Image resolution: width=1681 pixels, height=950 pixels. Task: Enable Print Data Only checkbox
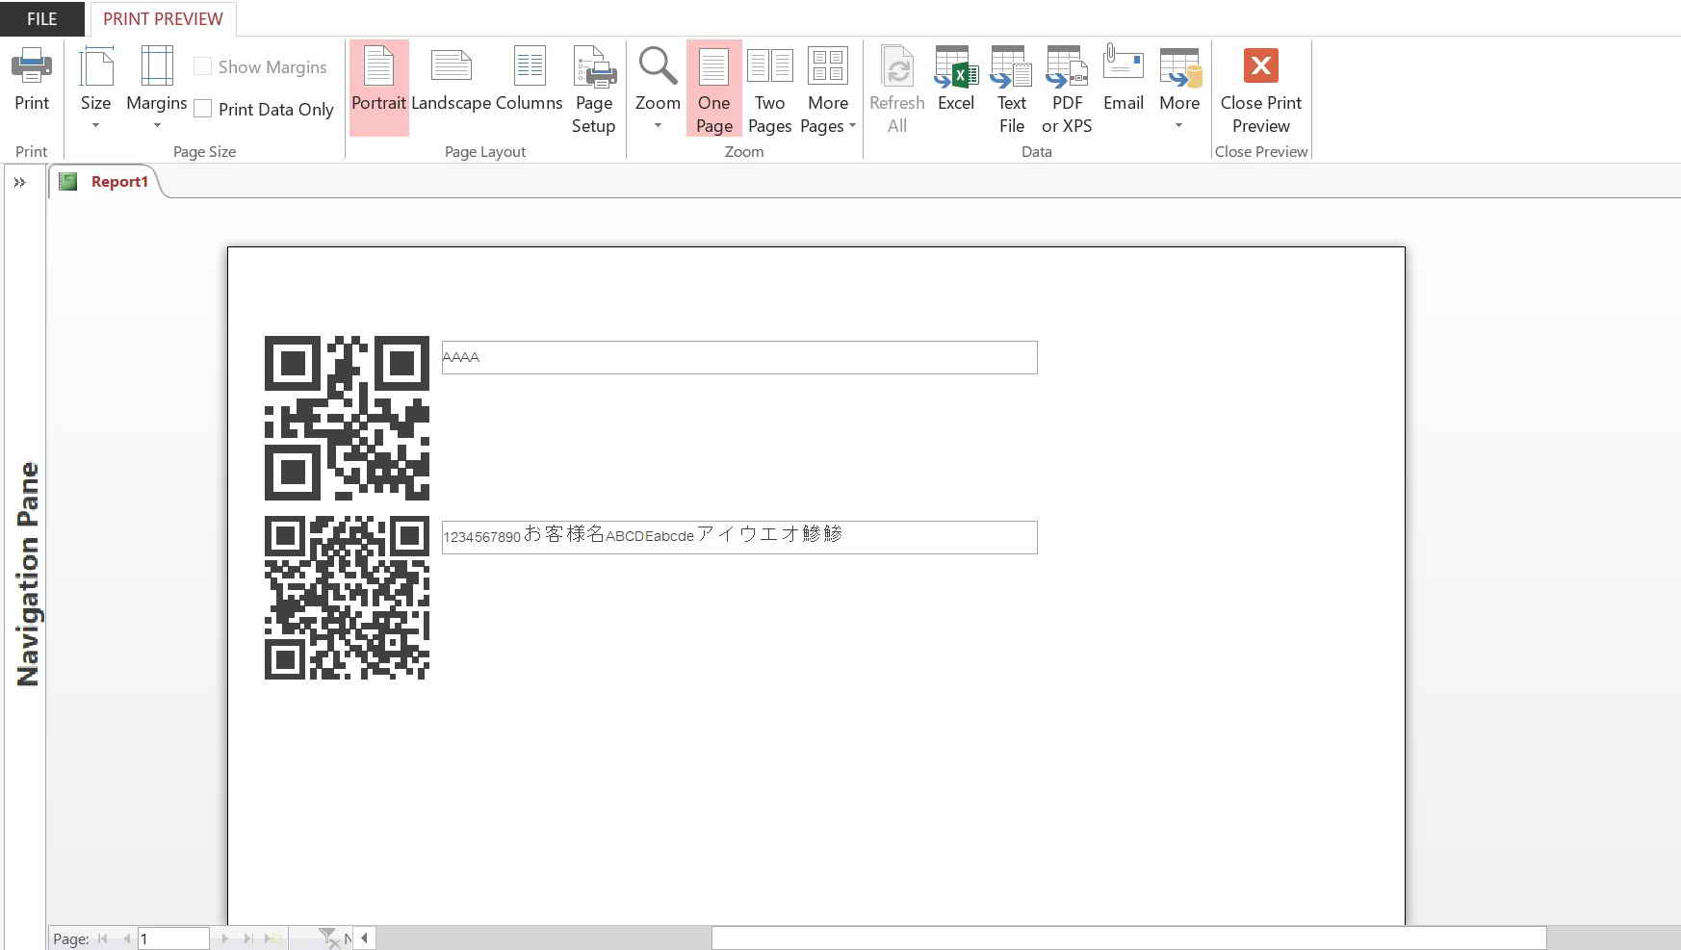coord(203,109)
